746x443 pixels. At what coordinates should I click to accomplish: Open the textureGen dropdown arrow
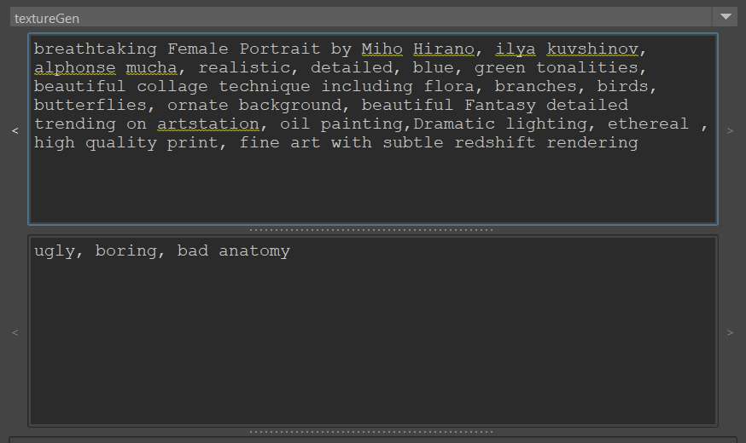(725, 17)
